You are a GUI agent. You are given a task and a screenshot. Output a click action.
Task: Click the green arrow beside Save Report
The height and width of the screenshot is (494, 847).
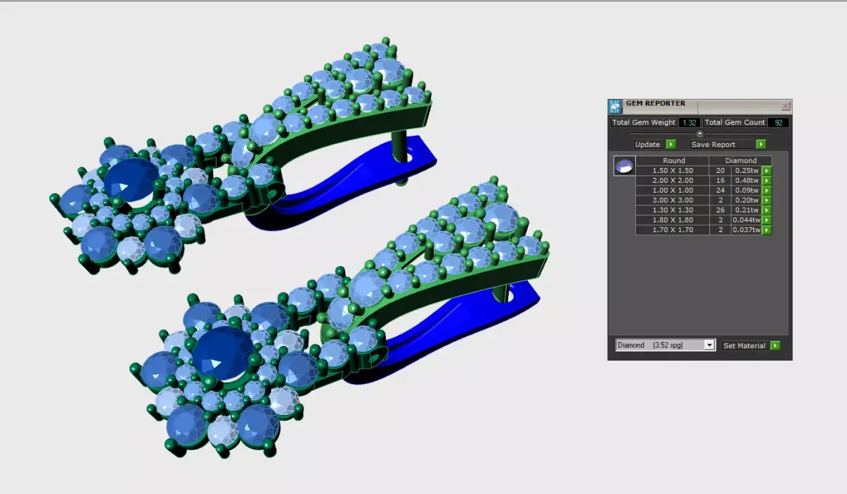tap(761, 144)
